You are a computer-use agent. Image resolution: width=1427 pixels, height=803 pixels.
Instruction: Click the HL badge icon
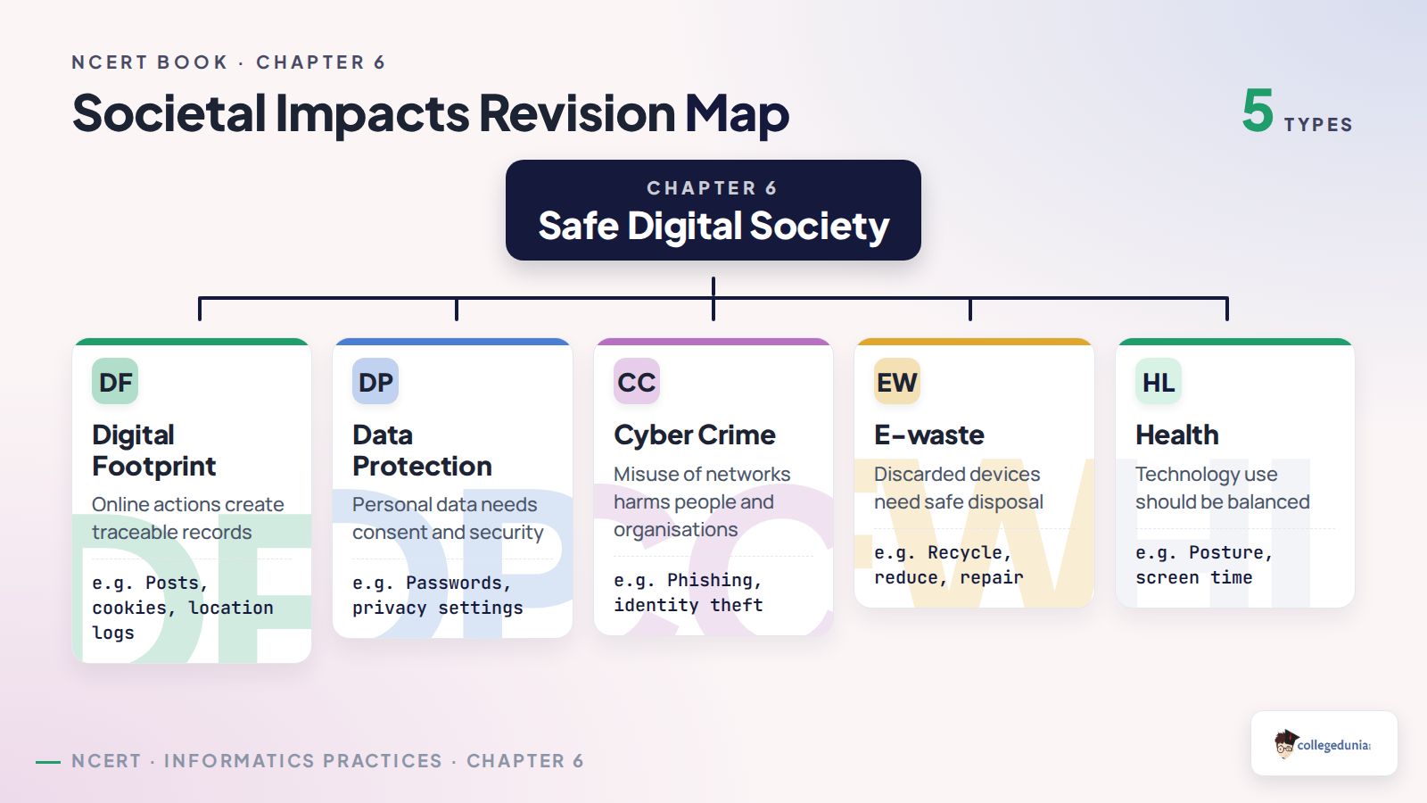(x=1159, y=382)
